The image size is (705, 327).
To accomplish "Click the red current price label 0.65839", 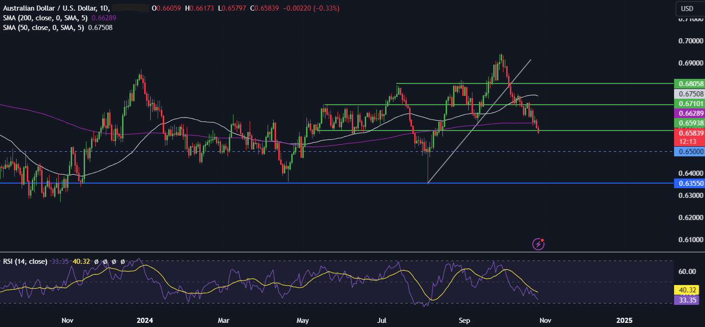I will coord(689,132).
